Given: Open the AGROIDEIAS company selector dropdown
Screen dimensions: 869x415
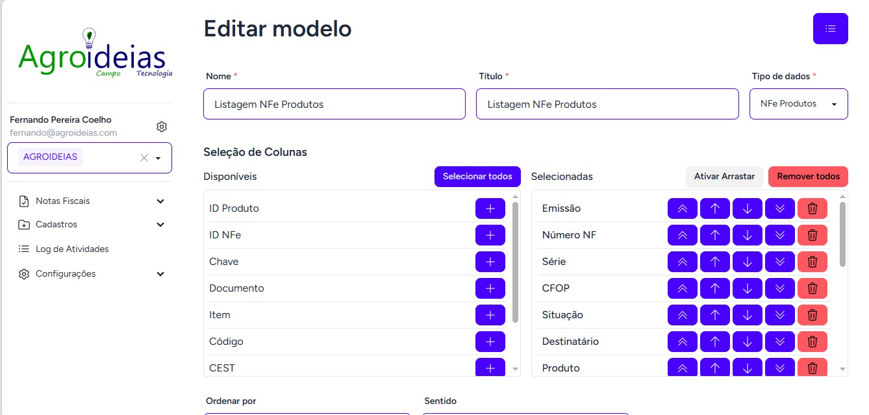Looking at the screenshot, I should [x=158, y=158].
